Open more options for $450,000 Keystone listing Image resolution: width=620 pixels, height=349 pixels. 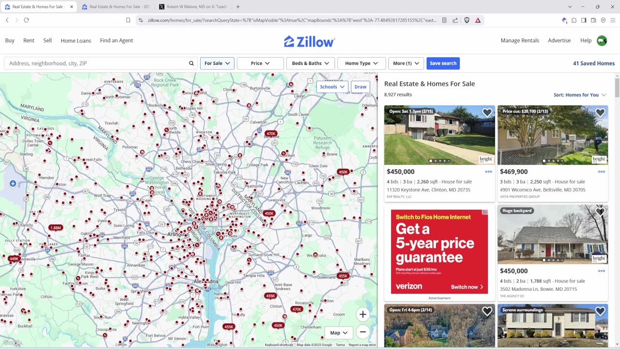point(488,172)
